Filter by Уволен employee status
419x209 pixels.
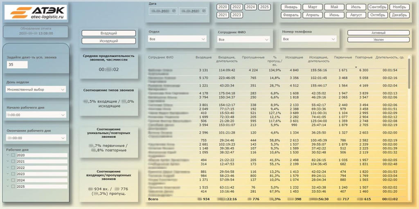click(378, 40)
